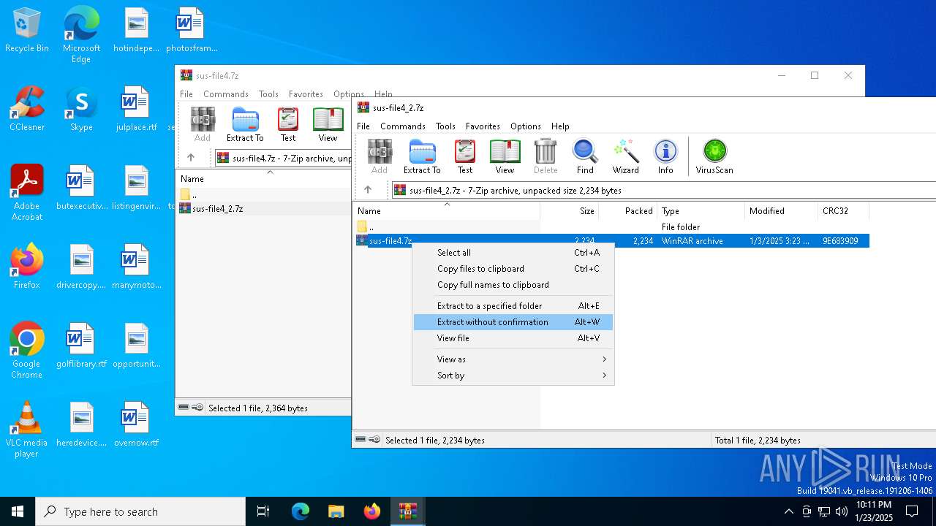Click the Windows search box
This screenshot has width=936, height=526.
click(140, 511)
